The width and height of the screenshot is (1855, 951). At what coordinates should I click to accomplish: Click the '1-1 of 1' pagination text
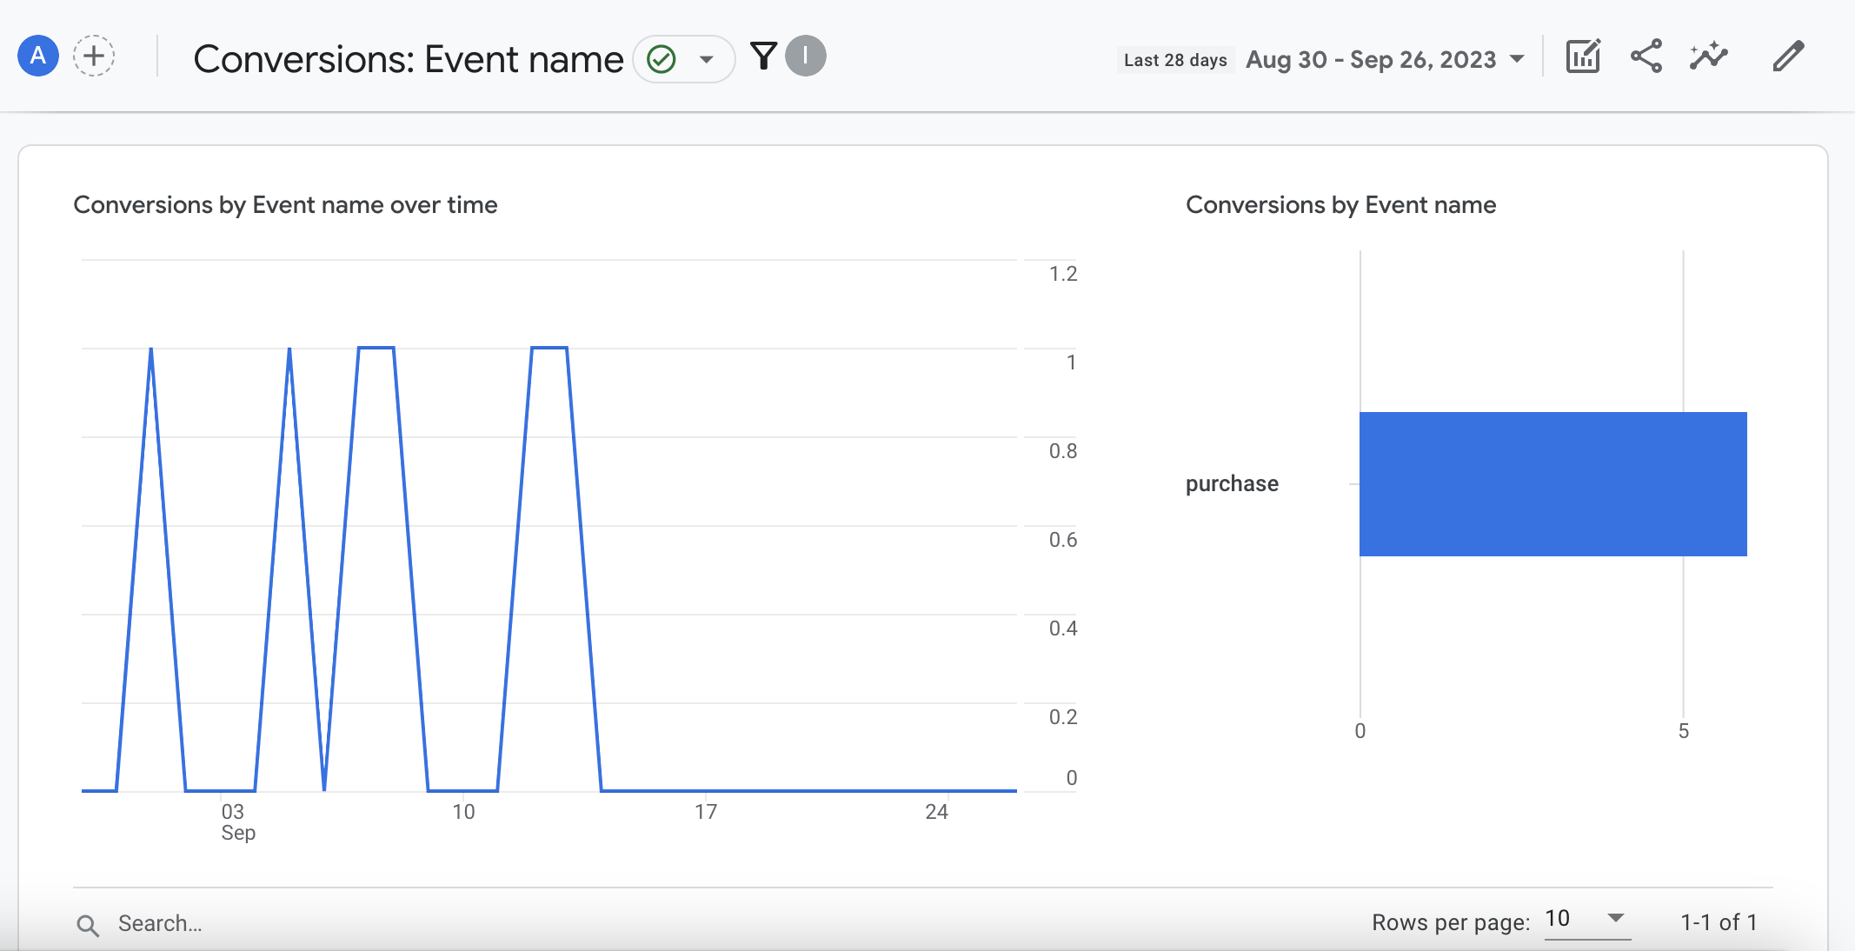(x=1719, y=922)
